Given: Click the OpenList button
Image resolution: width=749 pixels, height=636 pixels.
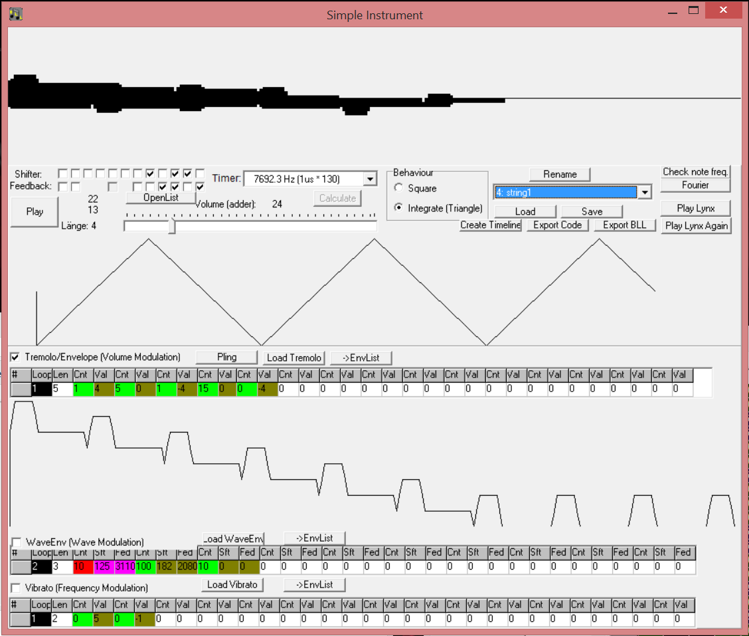Looking at the screenshot, I should pos(161,198).
